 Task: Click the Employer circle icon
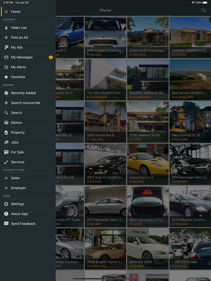click(6, 188)
